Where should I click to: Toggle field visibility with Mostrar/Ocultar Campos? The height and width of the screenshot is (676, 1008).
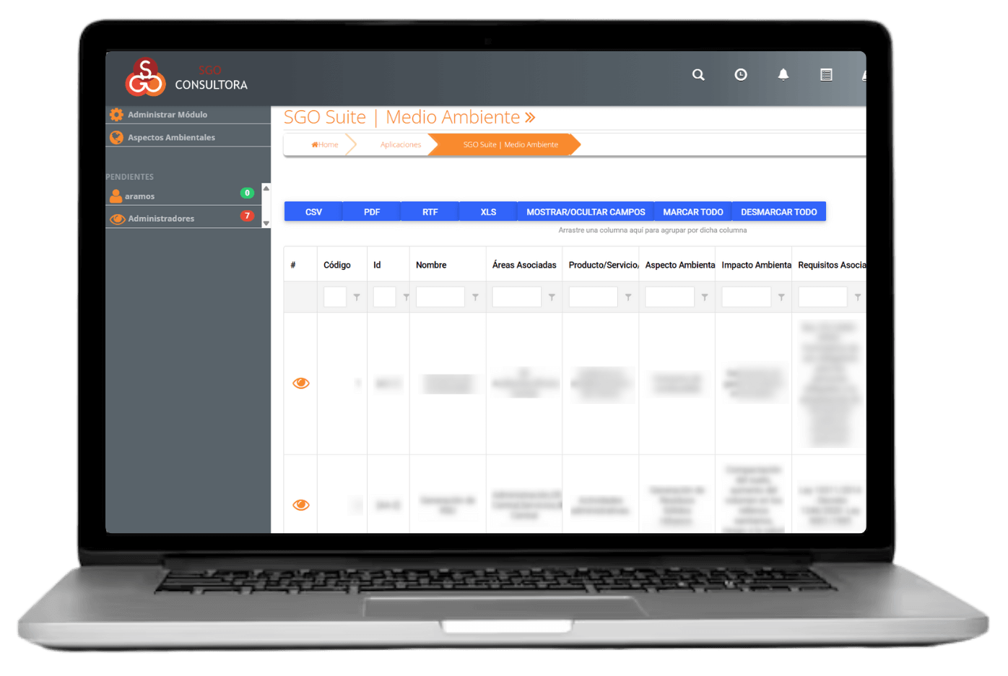pos(586,212)
